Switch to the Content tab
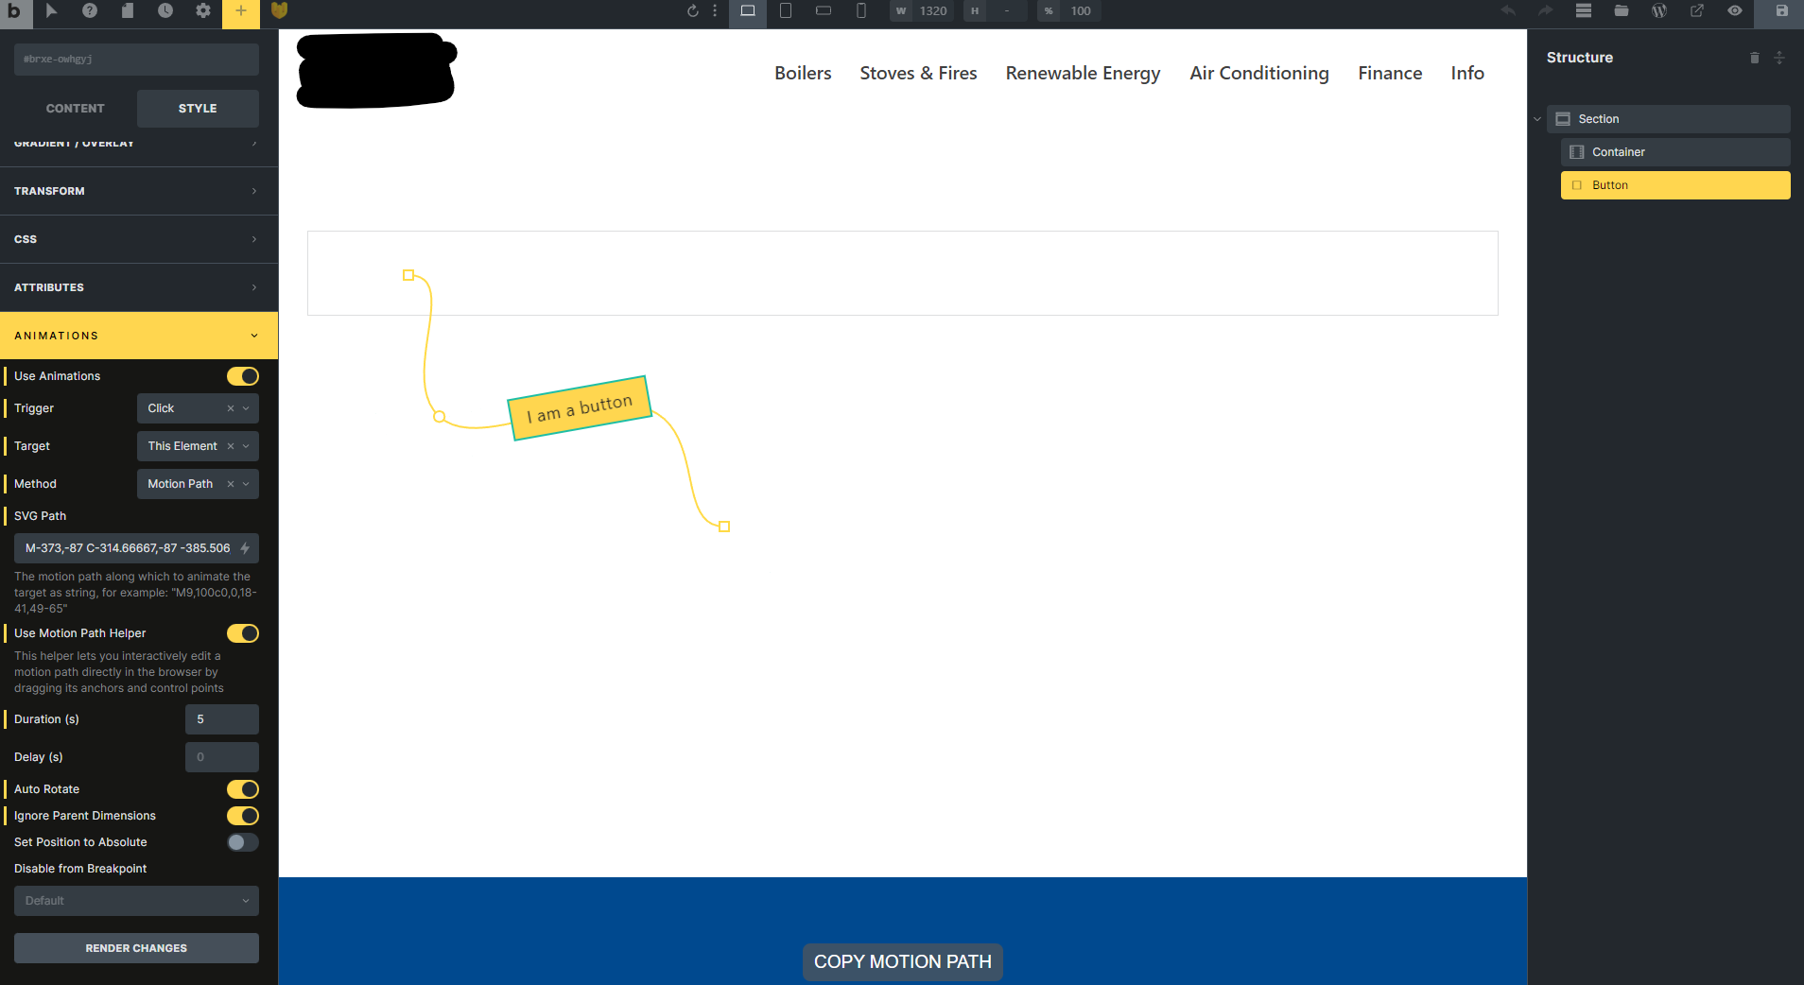 [76, 109]
